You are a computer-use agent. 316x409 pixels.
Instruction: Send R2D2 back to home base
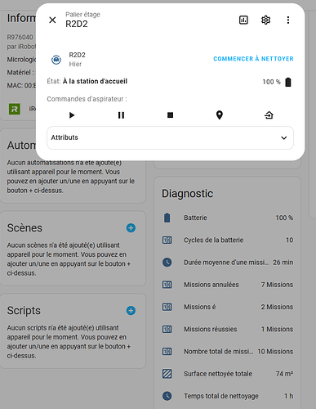(269, 115)
